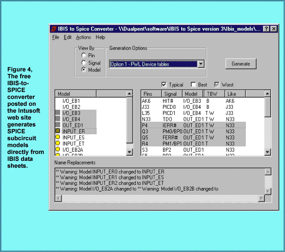
Task: Click the title bar help question mark
Action: 267,29
